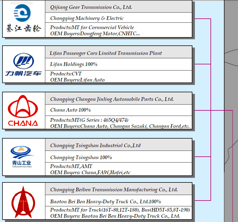
Task: Click 'Lifan Holdings 100%' row
Action: (118, 64)
